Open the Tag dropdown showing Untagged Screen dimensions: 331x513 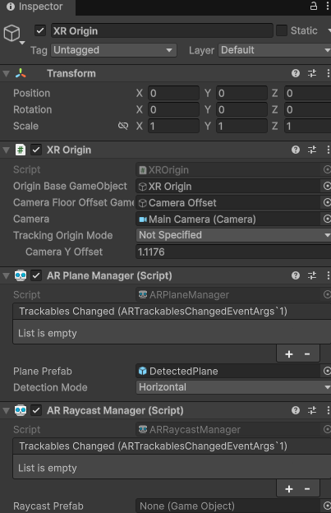coord(113,50)
